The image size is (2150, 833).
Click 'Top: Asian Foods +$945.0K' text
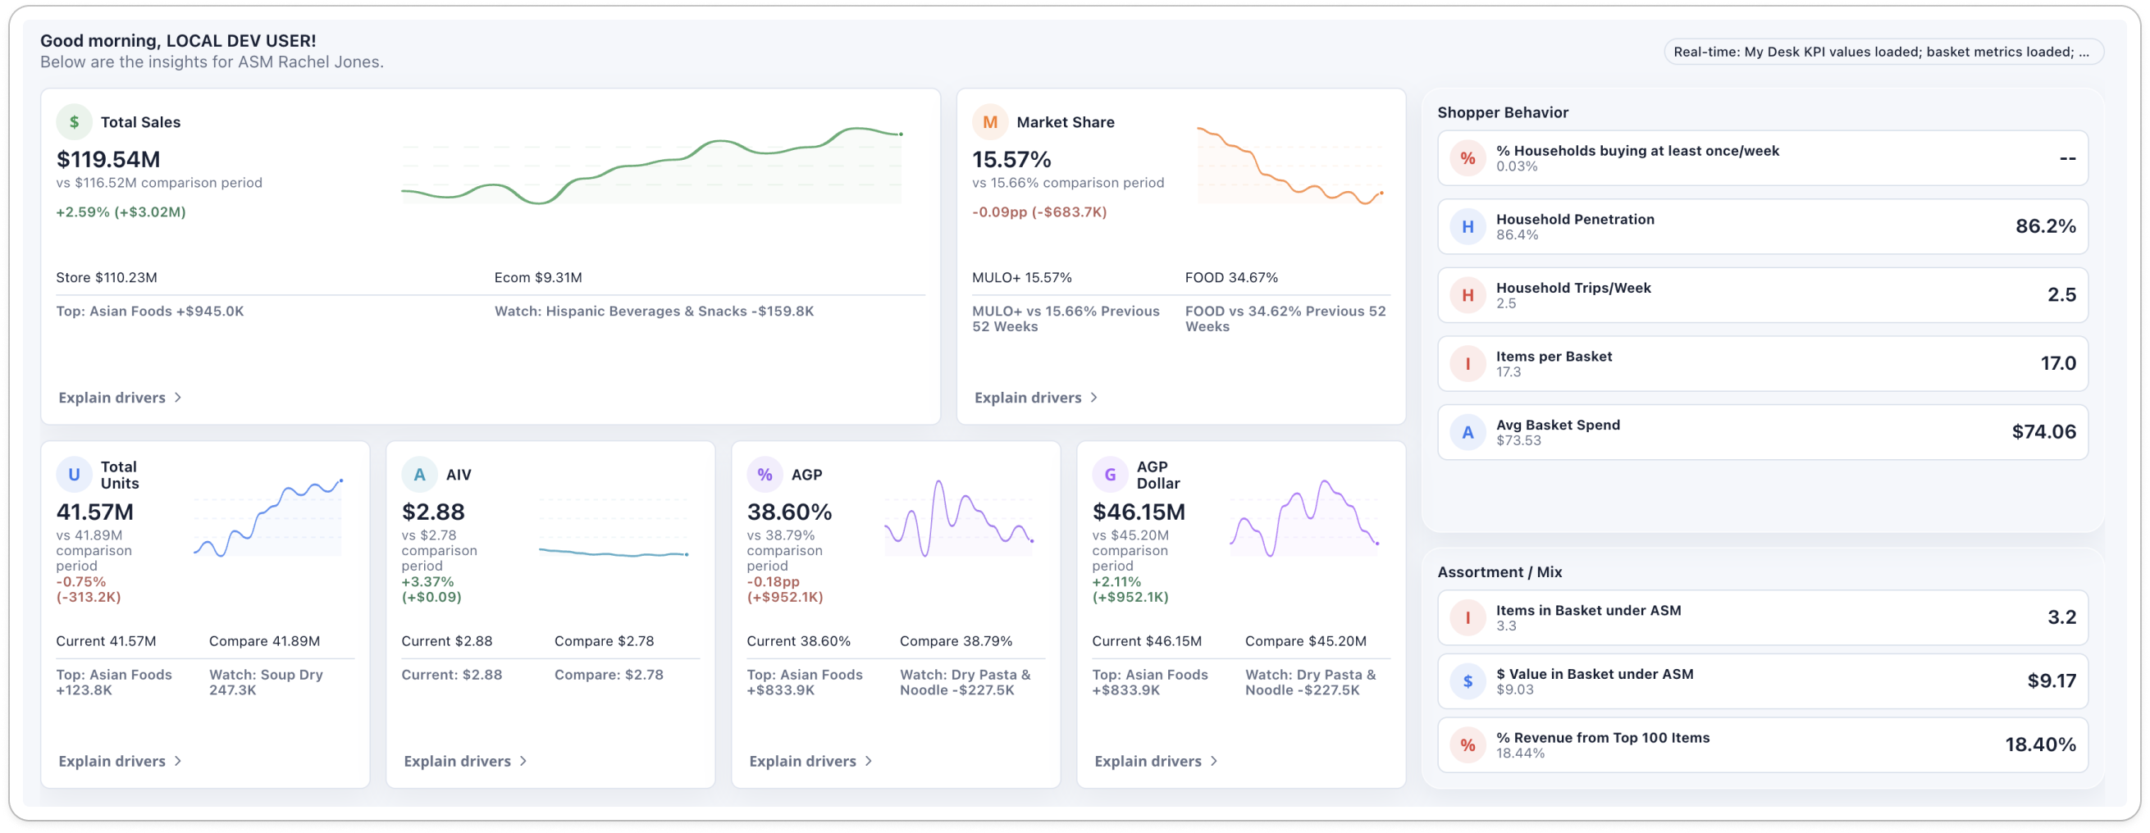tap(149, 311)
